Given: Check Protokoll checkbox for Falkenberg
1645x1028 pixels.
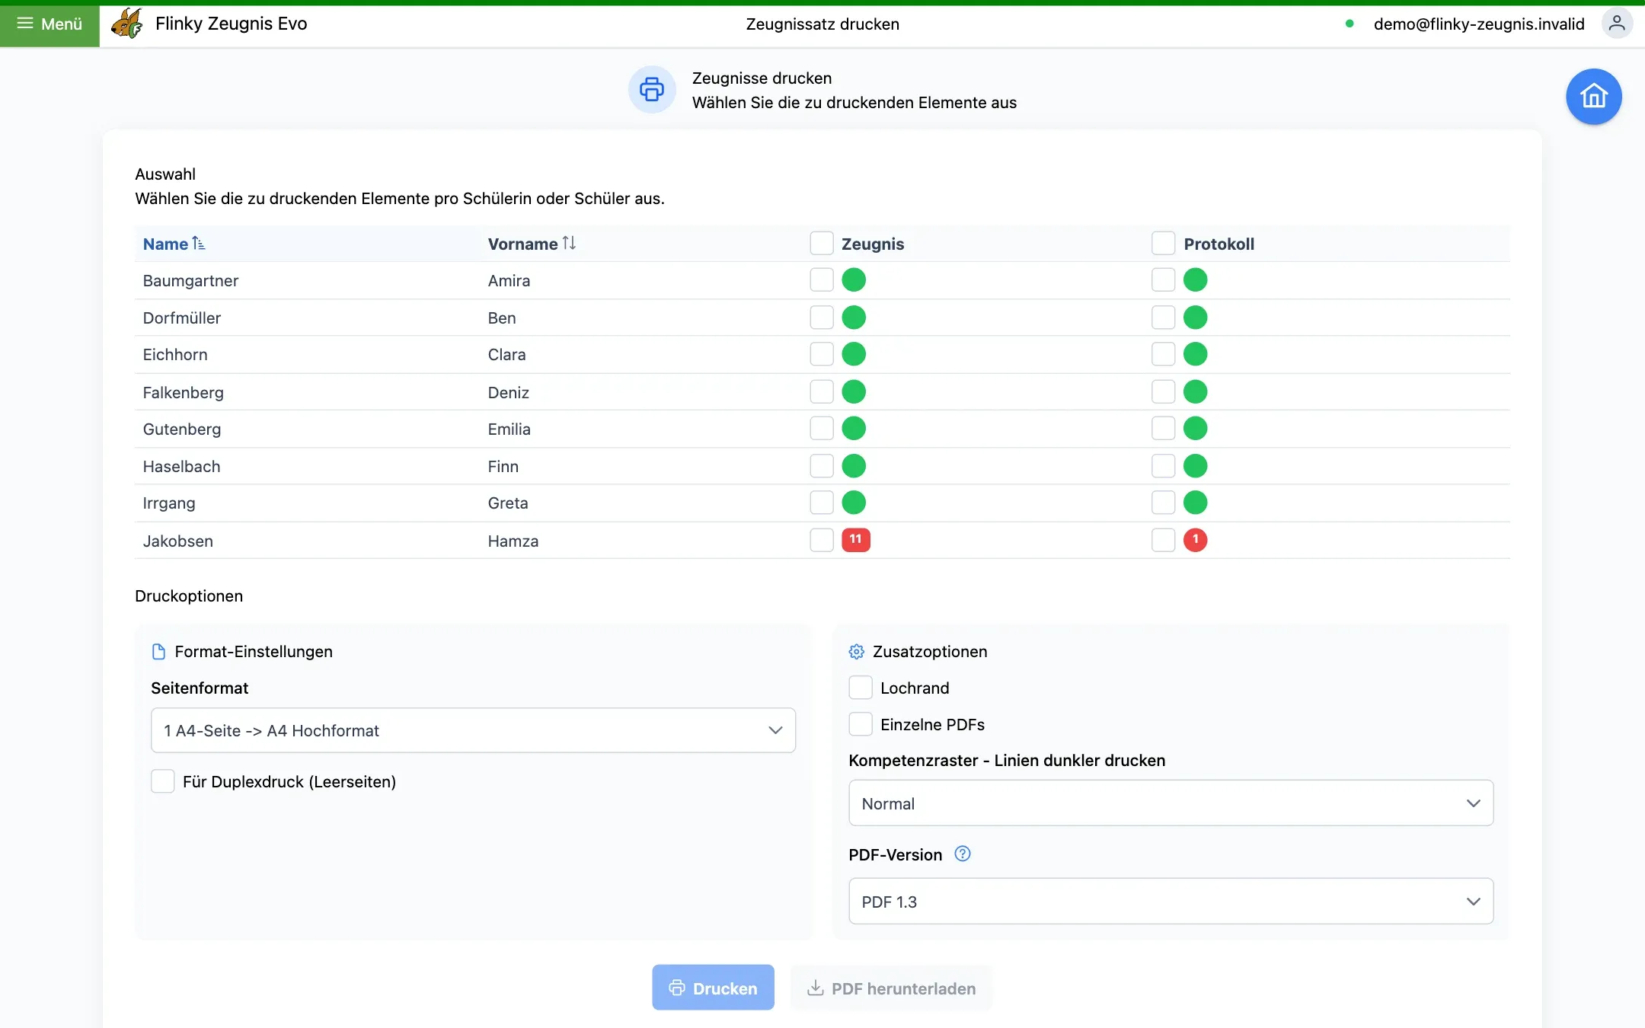Looking at the screenshot, I should tap(1163, 391).
